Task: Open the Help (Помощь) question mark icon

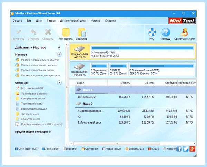Action: click(x=166, y=32)
